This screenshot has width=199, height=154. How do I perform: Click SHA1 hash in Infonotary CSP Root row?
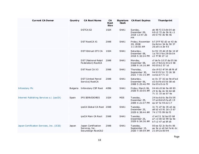pyautogui.click(x=122, y=88)
